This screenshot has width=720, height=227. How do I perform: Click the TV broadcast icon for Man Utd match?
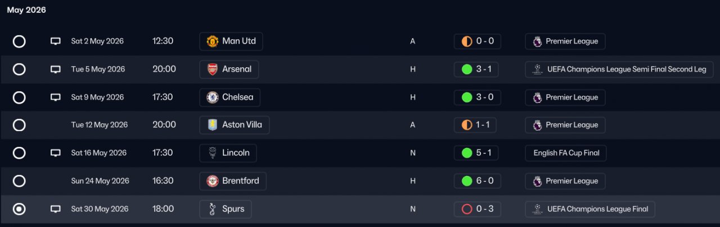coord(55,41)
